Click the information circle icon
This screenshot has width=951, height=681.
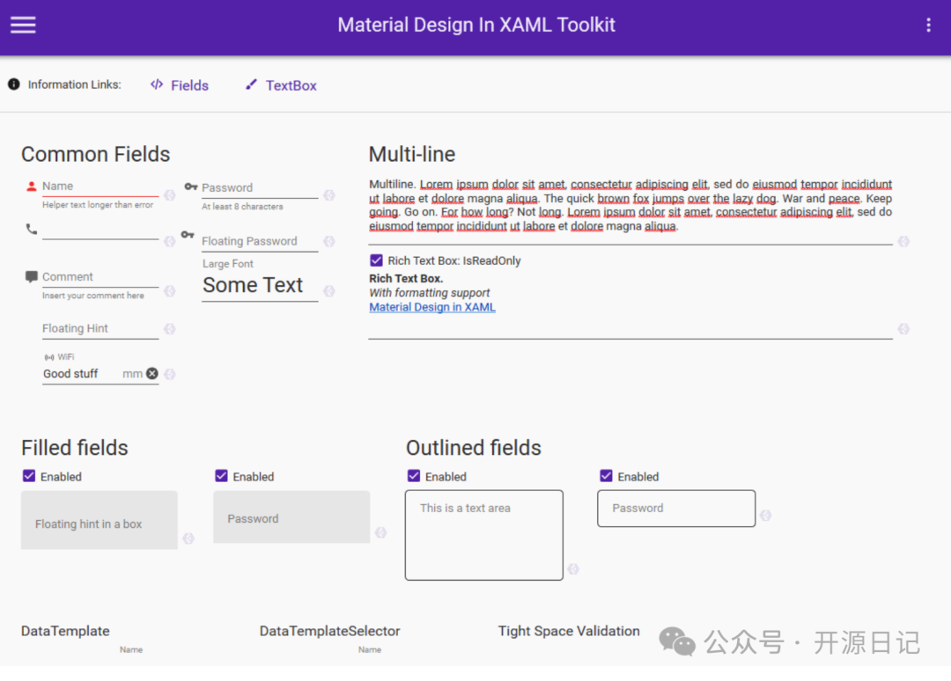[x=14, y=84]
